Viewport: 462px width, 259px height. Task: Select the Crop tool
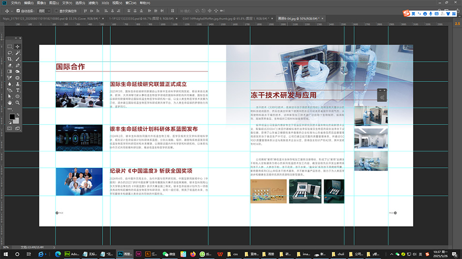[10, 59]
